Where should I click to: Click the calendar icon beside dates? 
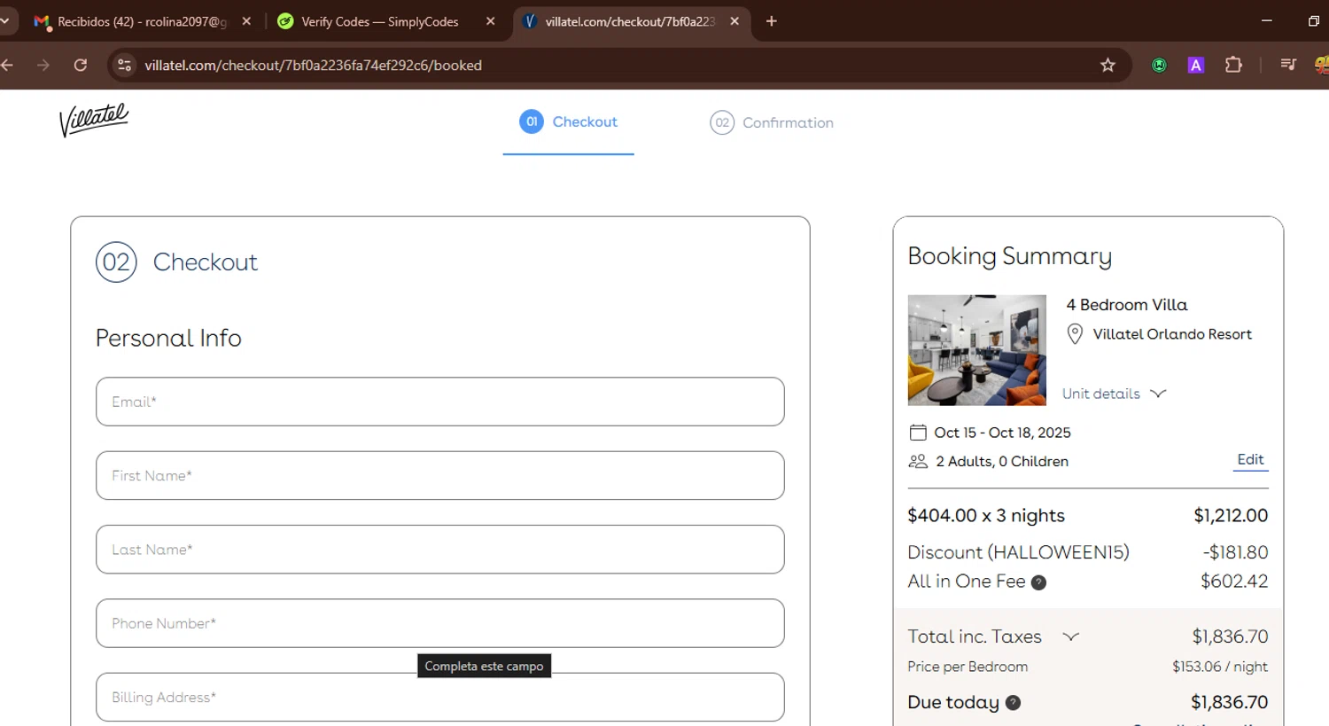coord(918,433)
